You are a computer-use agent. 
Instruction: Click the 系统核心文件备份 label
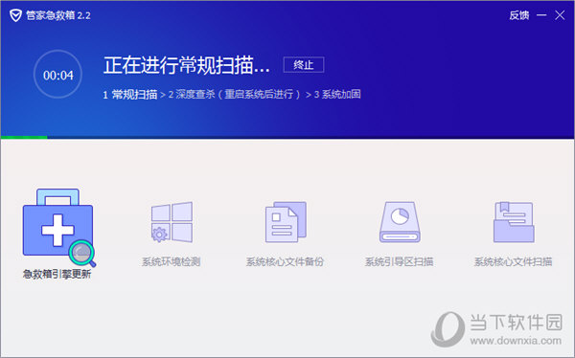[285, 261]
